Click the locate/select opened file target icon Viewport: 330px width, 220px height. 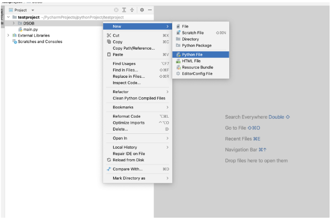coord(116,10)
